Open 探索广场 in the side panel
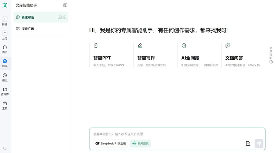 41,29
